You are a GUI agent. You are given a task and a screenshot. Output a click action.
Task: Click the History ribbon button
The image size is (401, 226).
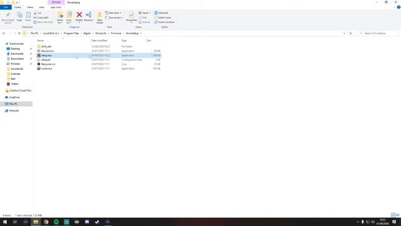pos(144,23)
